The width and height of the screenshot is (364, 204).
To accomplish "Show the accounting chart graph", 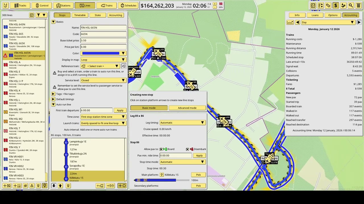I will click(290, 22).
